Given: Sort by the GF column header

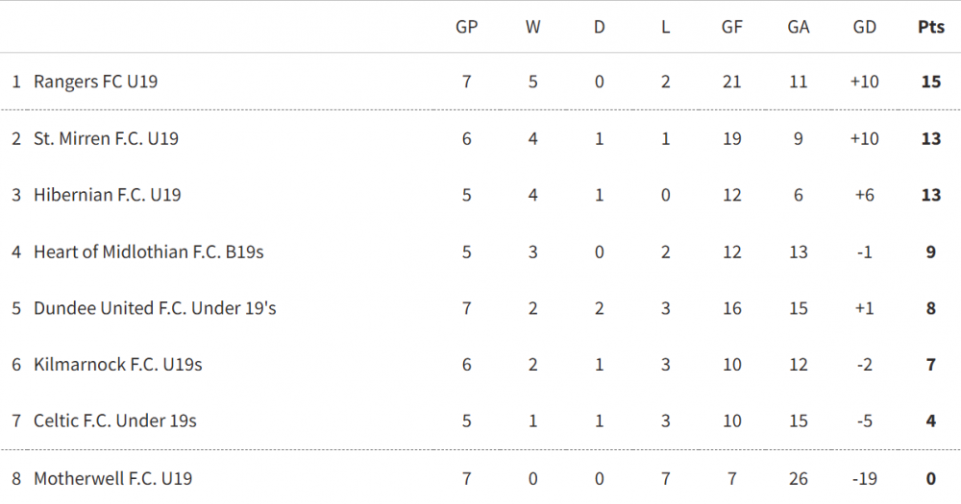Looking at the screenshot, I should pyautogui.click(x=731, y=27).
